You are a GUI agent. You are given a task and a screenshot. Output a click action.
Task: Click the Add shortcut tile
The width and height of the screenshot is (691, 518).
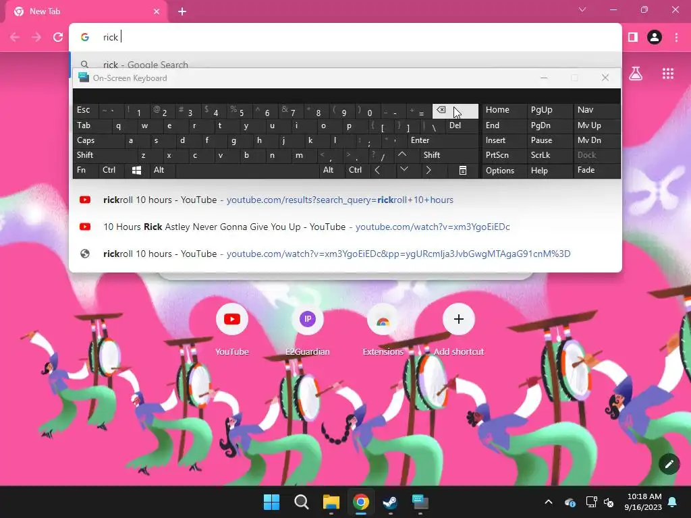[459, 329]
